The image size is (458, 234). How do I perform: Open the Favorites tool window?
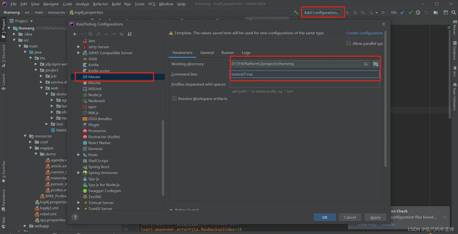(x=4, y=171)
